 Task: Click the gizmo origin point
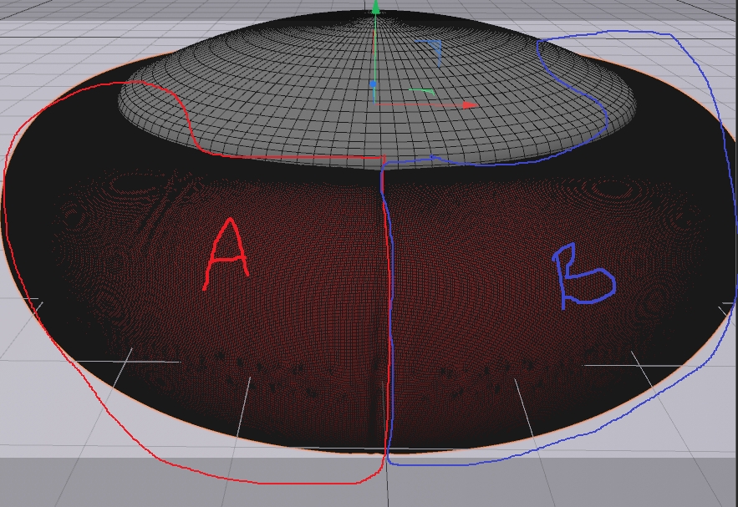point(376,104)
